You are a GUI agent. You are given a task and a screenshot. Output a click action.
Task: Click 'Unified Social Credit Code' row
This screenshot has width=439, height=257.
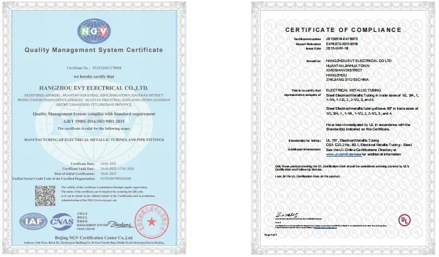(71, 179)
